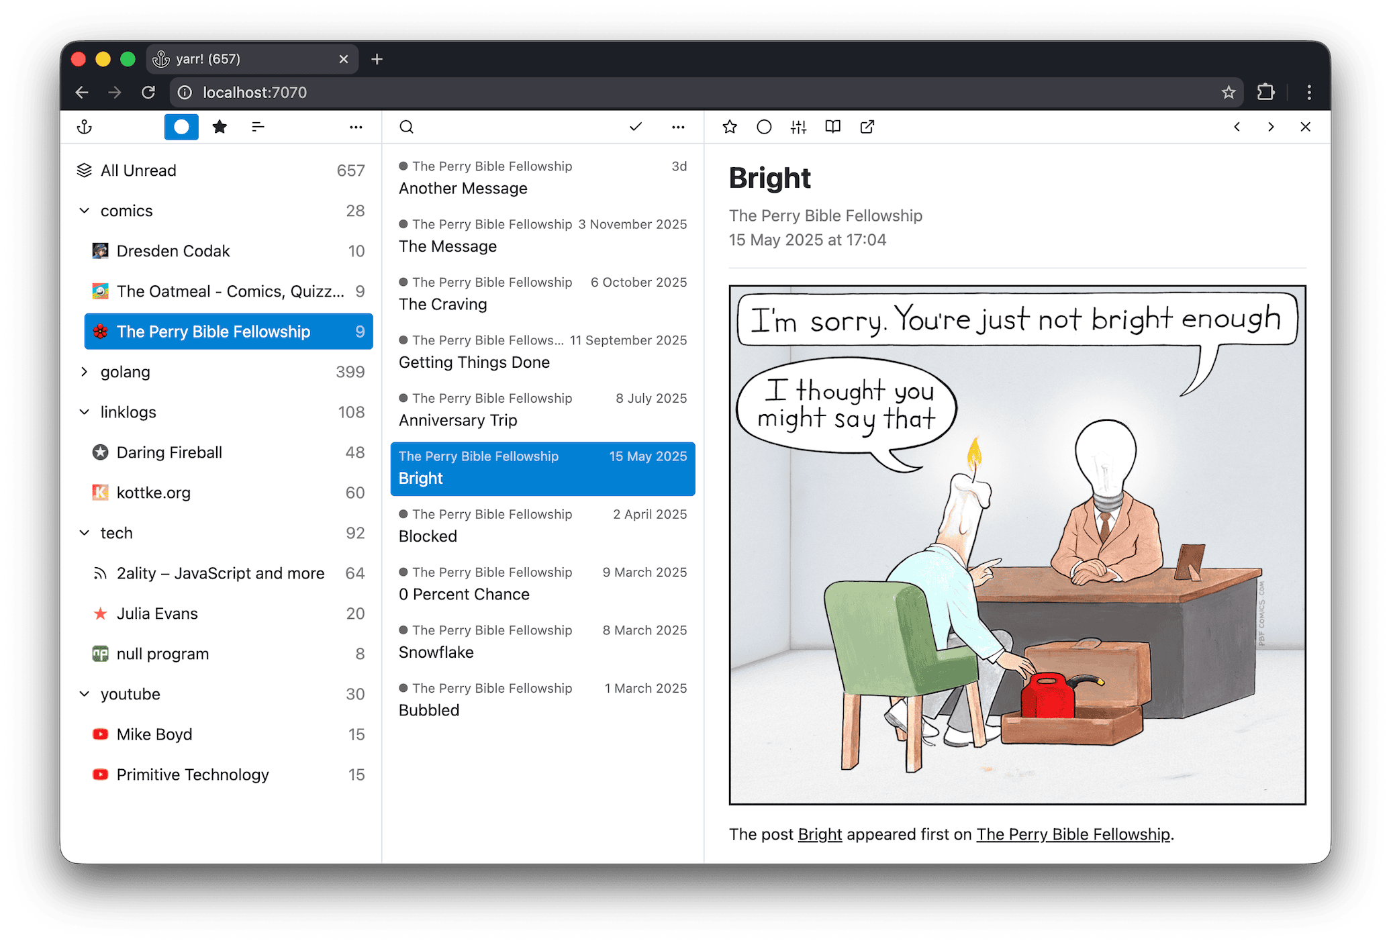Image resolution: width=1391 pixels, height=943 pixels.
Task: Mark all read with checkmark icon
Action: [x=636, y=127]
